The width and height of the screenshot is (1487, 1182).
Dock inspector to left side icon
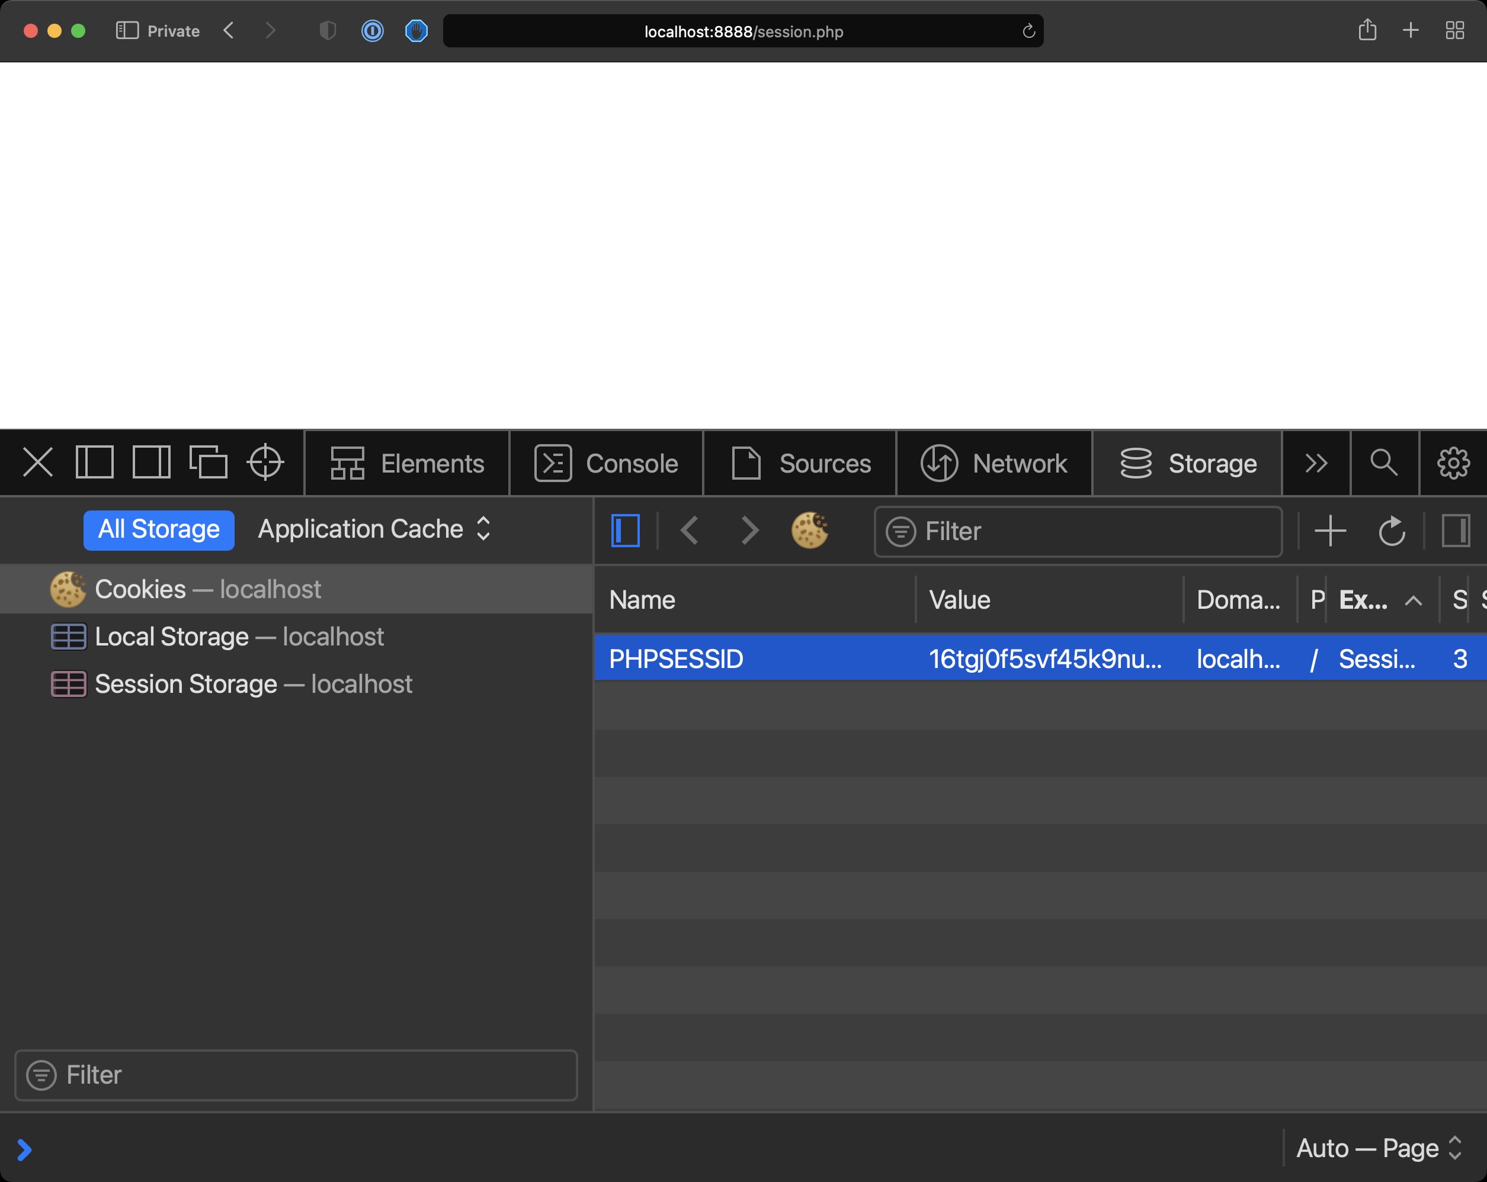[94, 462]
